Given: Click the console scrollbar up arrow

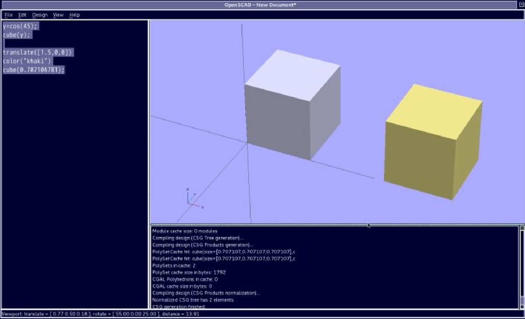Looking at the screenshot, I should click(x=522, y=228).
